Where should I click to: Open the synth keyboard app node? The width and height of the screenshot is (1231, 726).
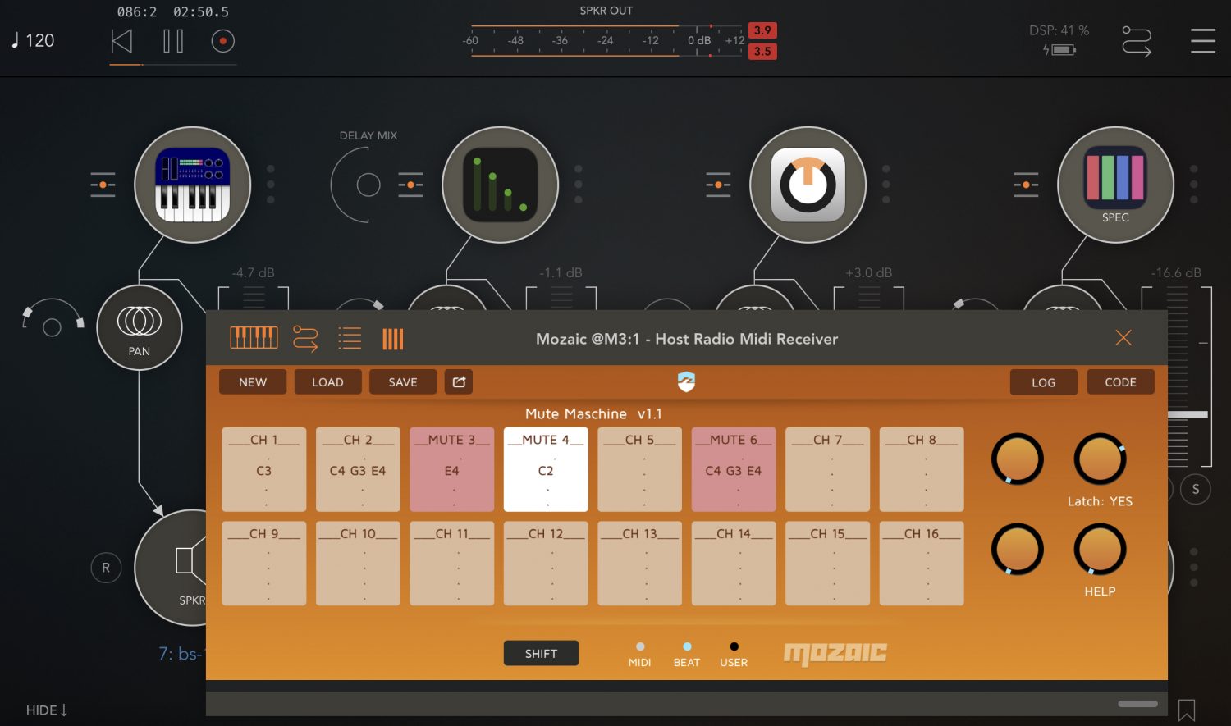tap(192, 185)
